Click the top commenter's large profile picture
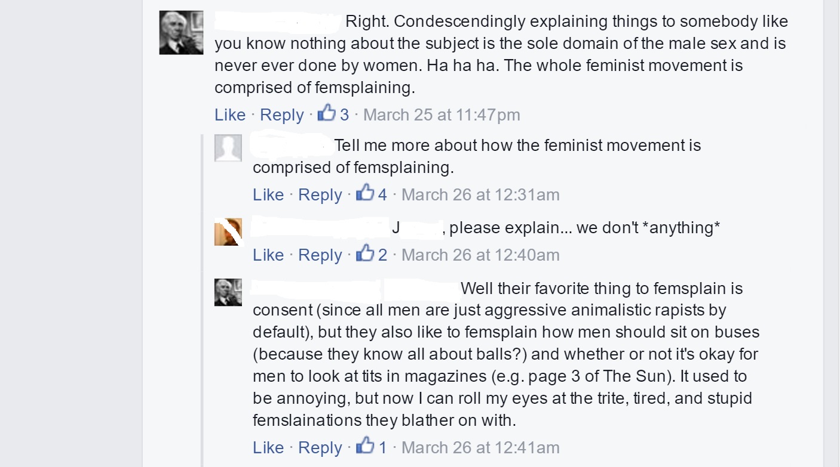Image resolution: width=840 pixels, height=467 pixels. pos(181,33)
